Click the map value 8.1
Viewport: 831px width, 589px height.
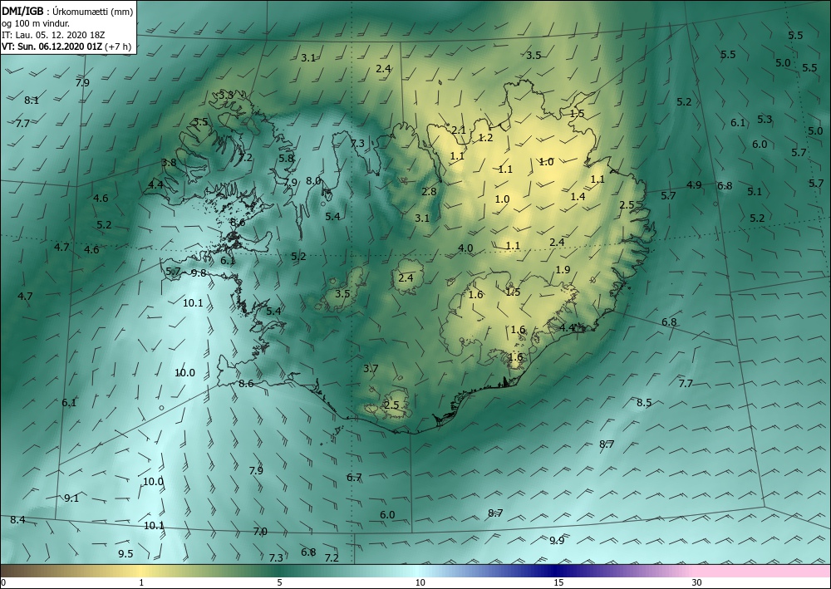pos(32,101)
